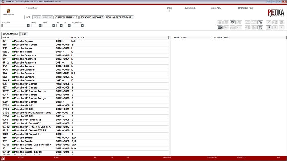Image resolution: width=287 pixels, height=161 pixels.
Task: Click into the FI Search input field
Action: 14,26
